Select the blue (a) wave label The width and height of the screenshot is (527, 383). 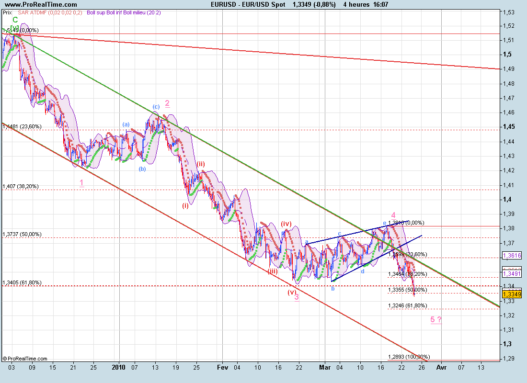tap(126, 124)
